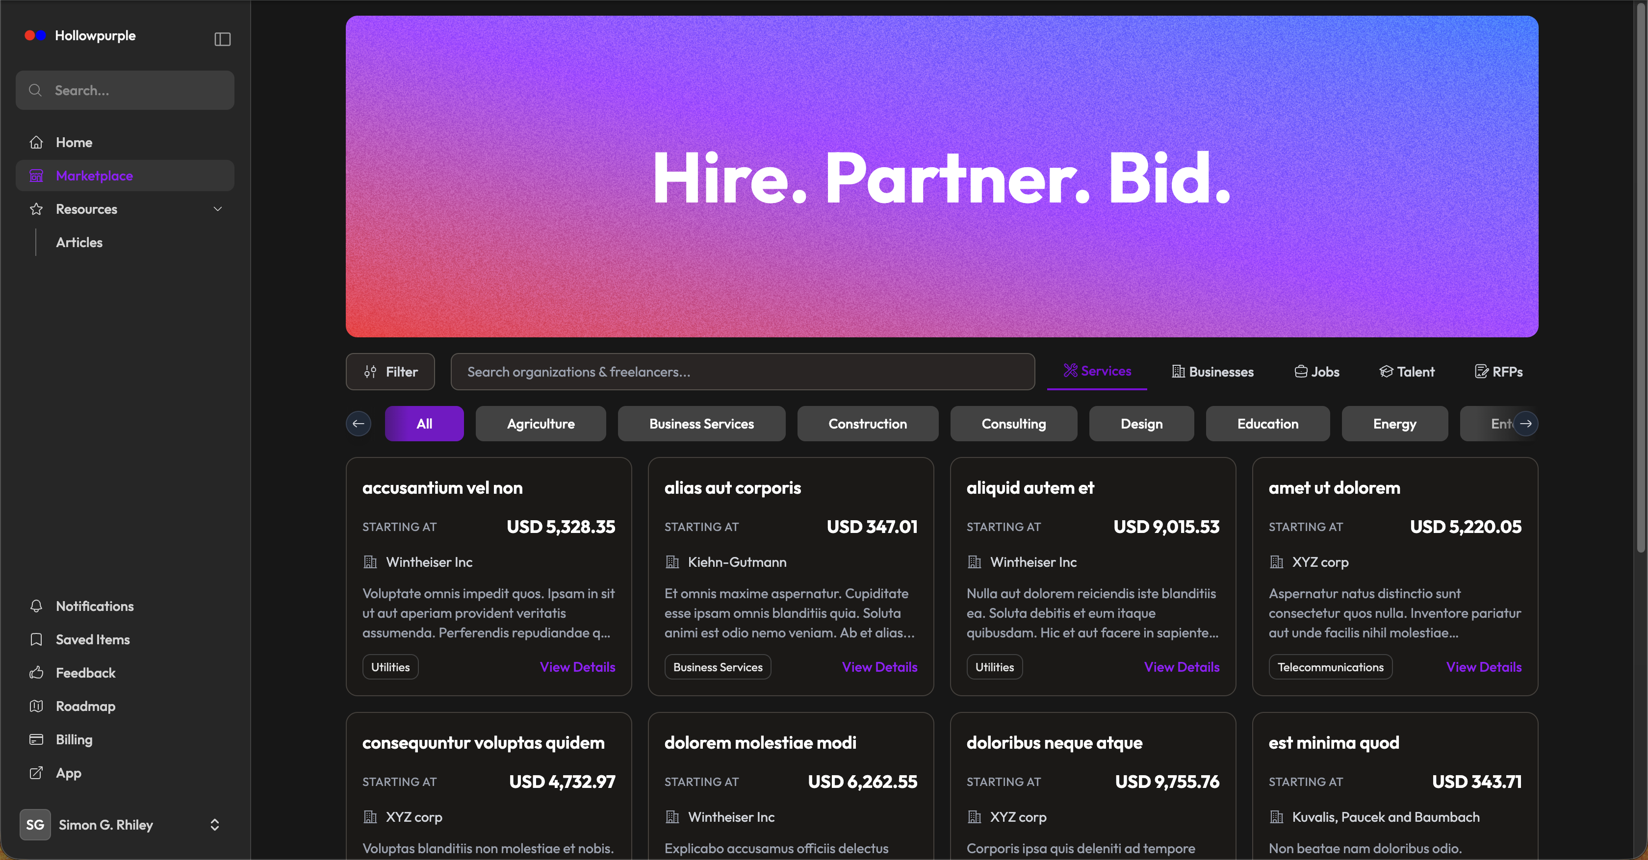Switch to the RFPs tab
The image size is (1648, 860).
1498,372
